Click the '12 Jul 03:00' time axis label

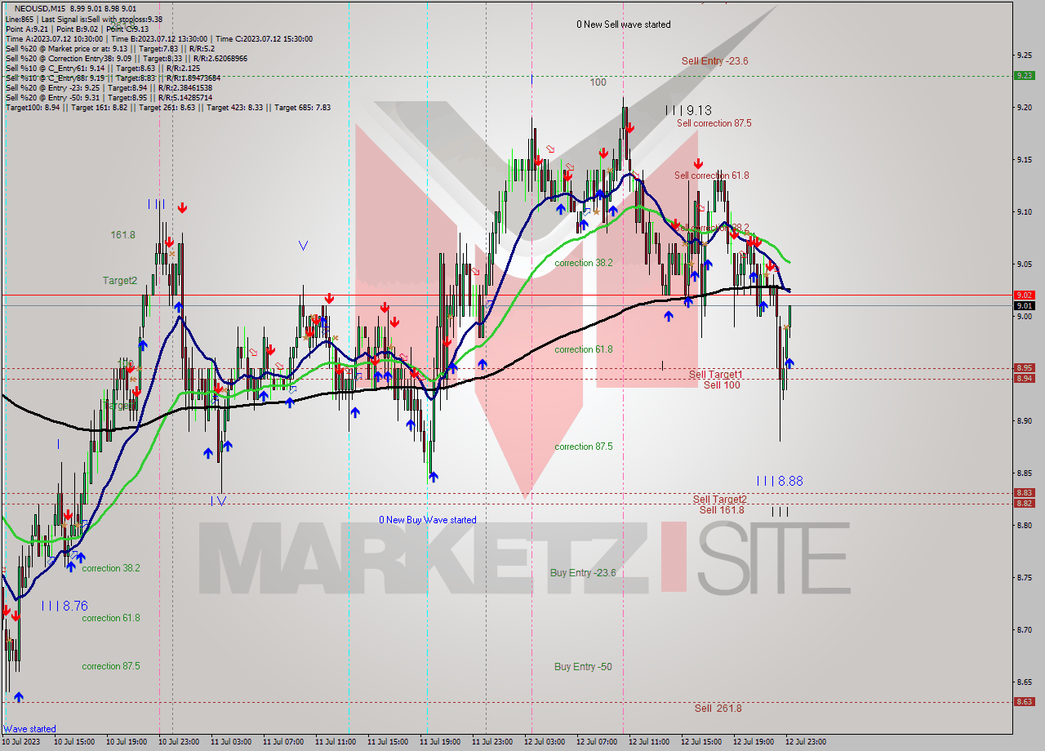click(544, 742)
